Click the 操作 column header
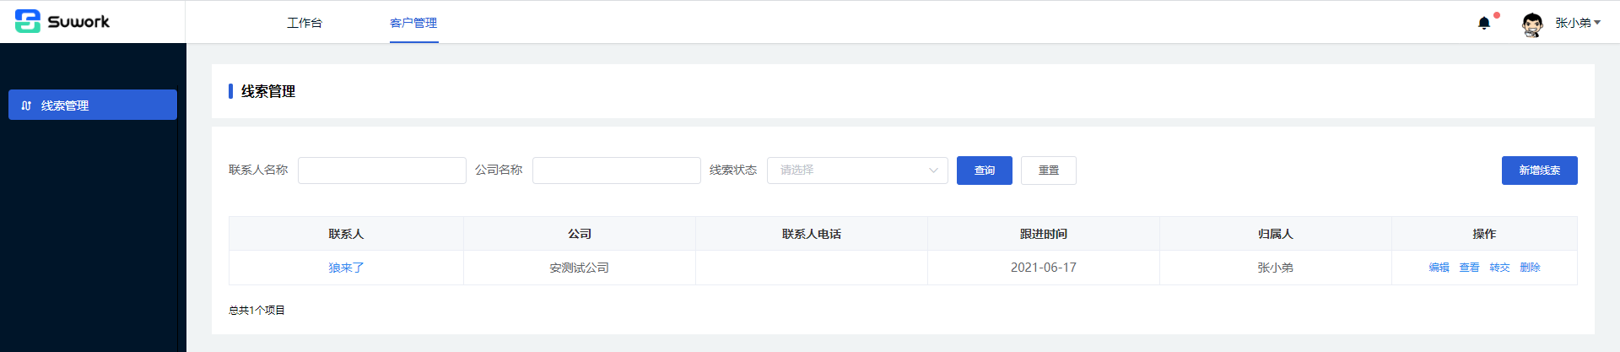 (1484, 234)
